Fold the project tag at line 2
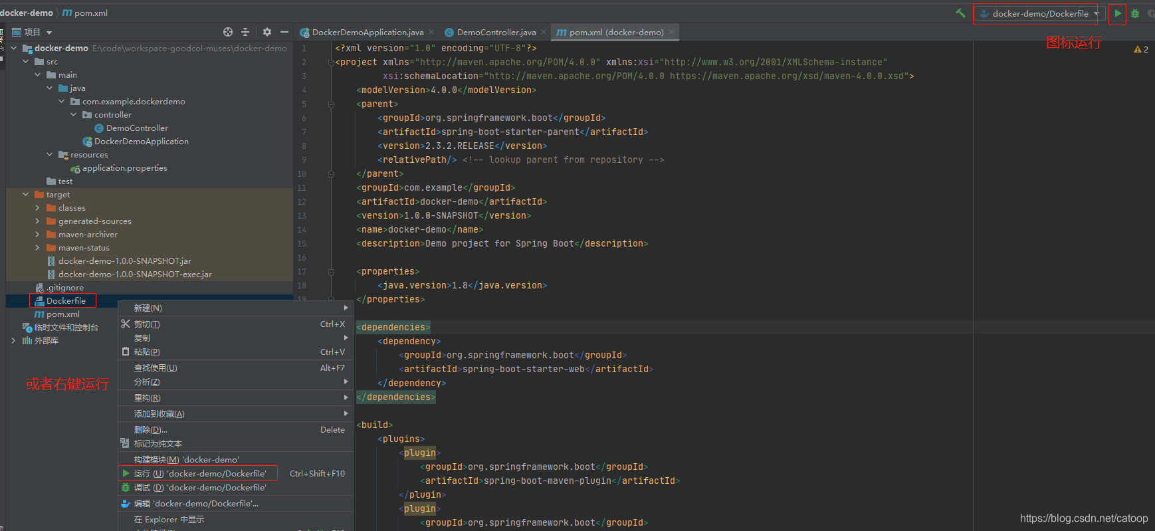 tap(330, 62)
